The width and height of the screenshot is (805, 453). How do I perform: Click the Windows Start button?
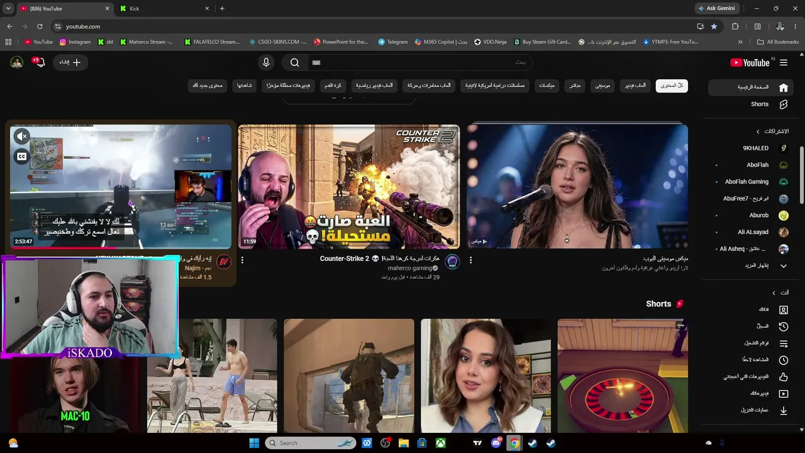(254, 443)
